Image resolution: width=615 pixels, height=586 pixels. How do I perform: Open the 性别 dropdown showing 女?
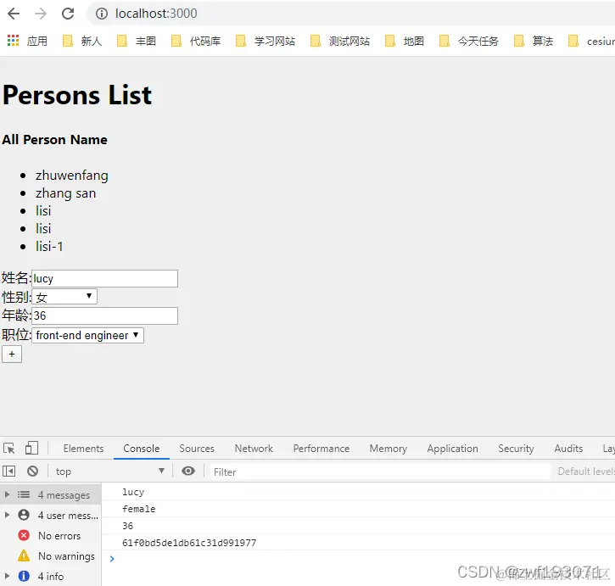pyautogui.click(x=64, y=297)
